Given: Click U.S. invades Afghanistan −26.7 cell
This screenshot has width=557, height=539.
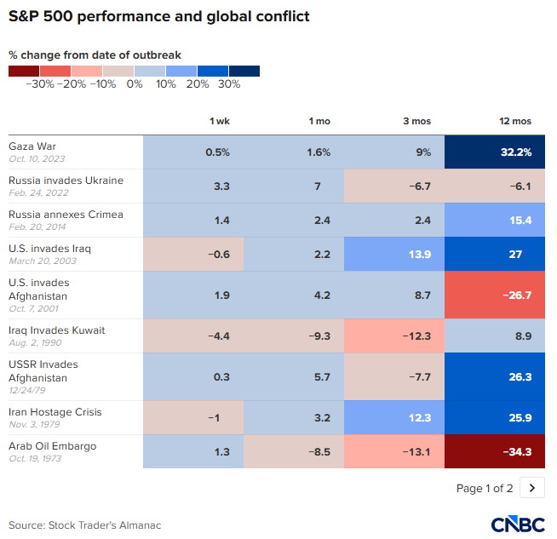Looking at the screenshot, I should point(494,295).
